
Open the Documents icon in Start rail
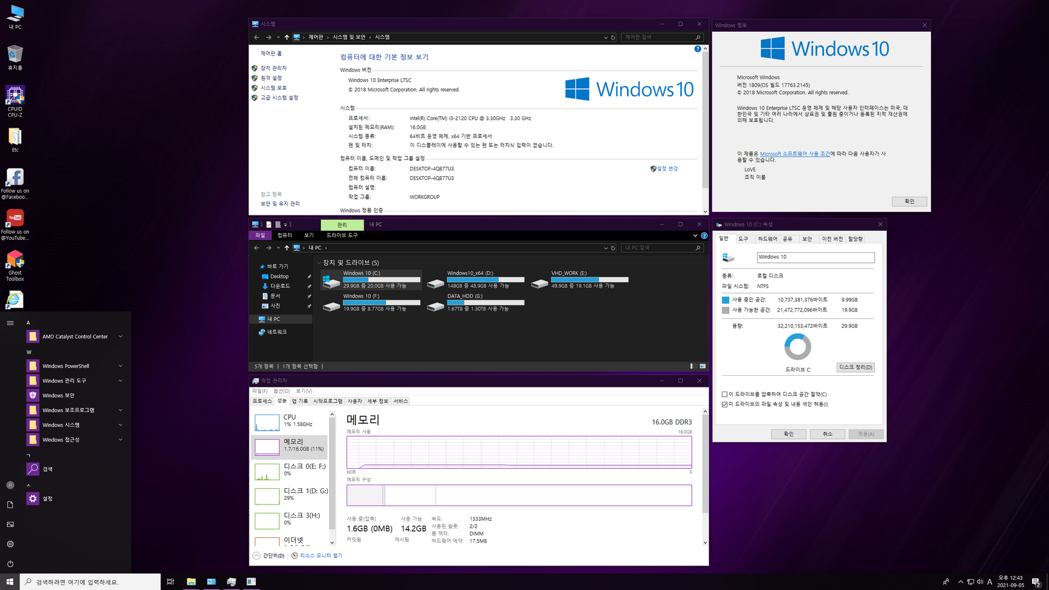point(10,505)
